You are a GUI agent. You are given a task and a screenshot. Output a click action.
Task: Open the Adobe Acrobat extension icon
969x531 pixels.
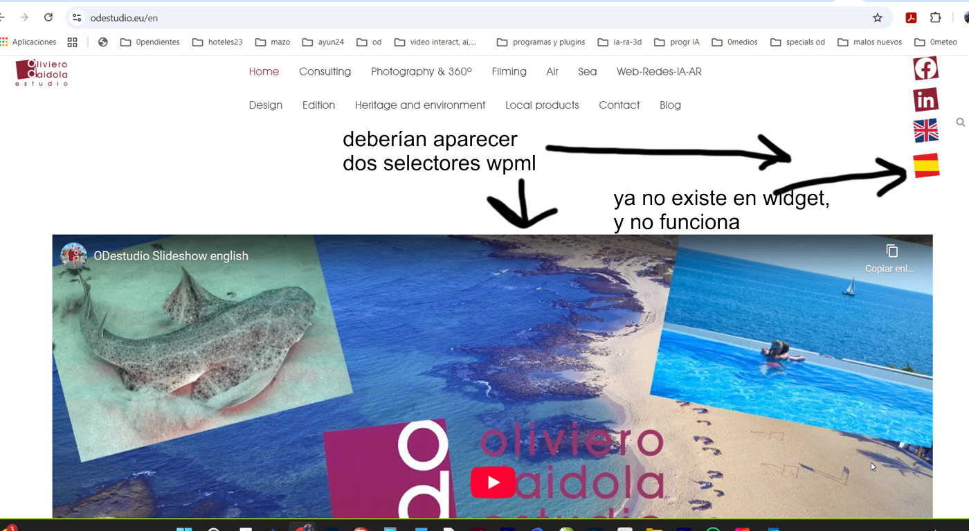tap(912, 17)
